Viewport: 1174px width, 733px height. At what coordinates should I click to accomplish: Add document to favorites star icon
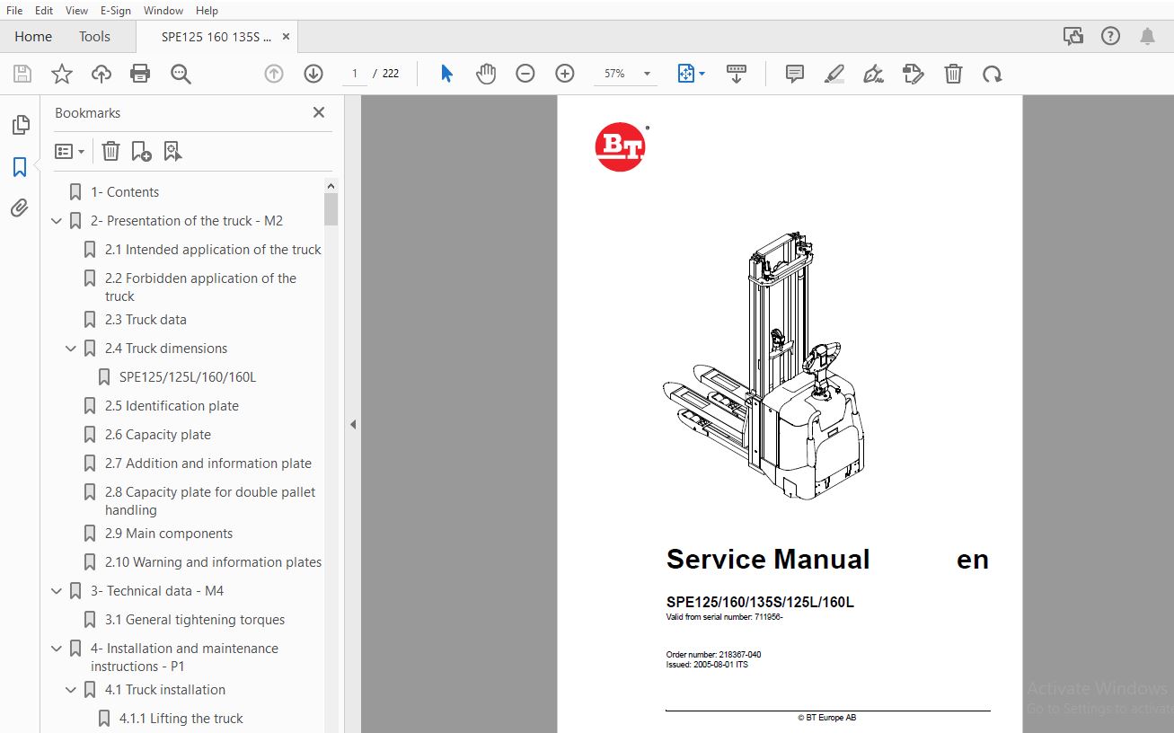pos(62,74)
